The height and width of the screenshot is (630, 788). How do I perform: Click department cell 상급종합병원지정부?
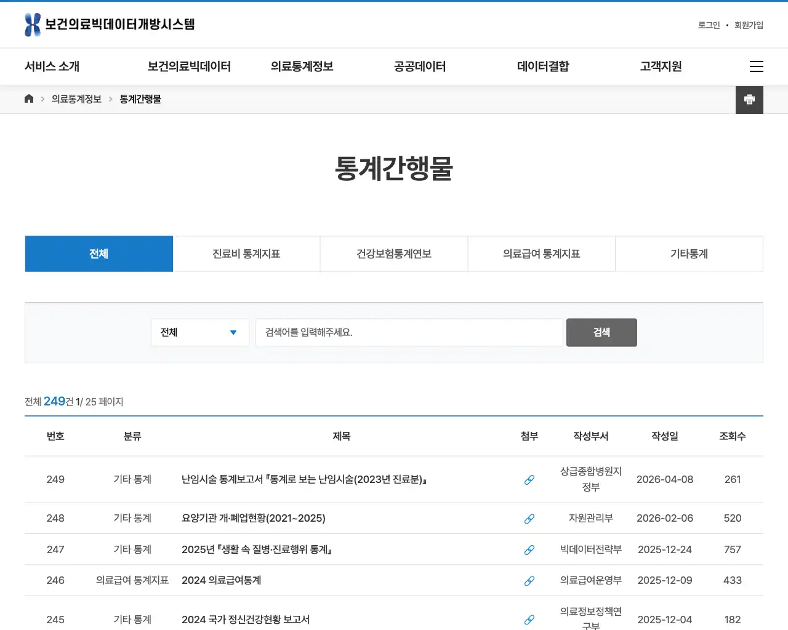pyautogui.click(x=591, y=479)
